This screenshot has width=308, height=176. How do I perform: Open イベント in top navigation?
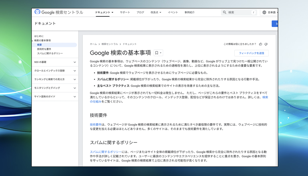point(173,12)
